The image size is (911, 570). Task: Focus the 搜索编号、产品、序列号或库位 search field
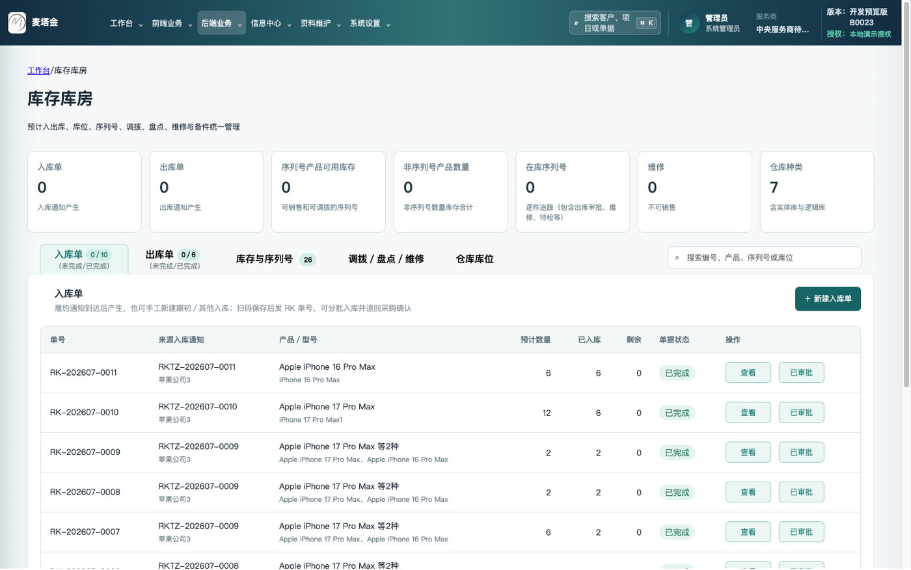coord(765,258)
